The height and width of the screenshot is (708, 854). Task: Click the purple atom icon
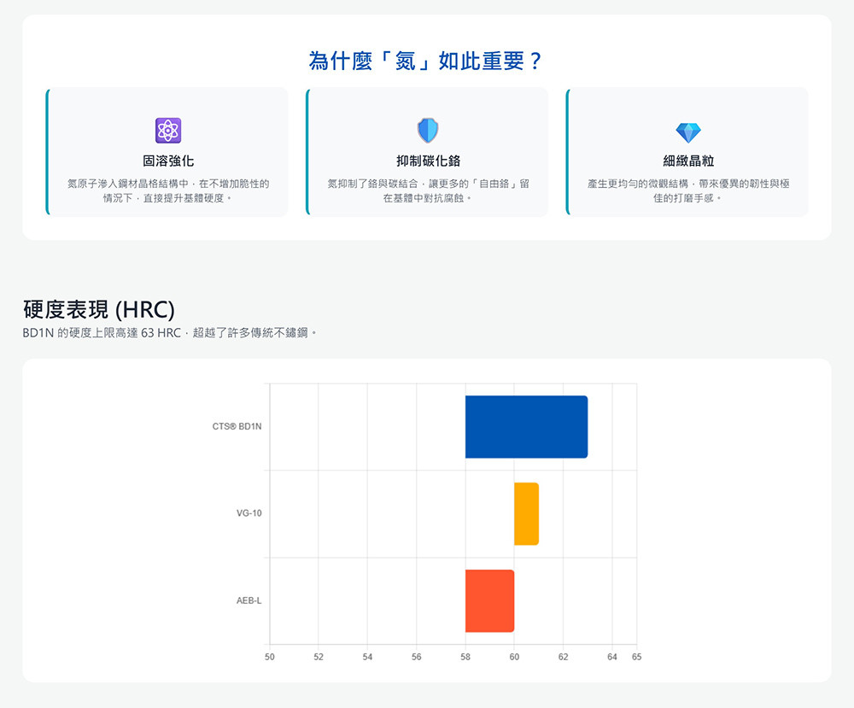tap(168, 131)
